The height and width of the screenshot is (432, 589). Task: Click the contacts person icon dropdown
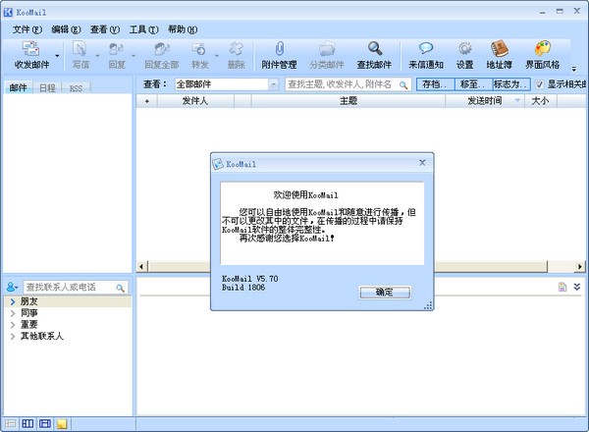(12, 288)
